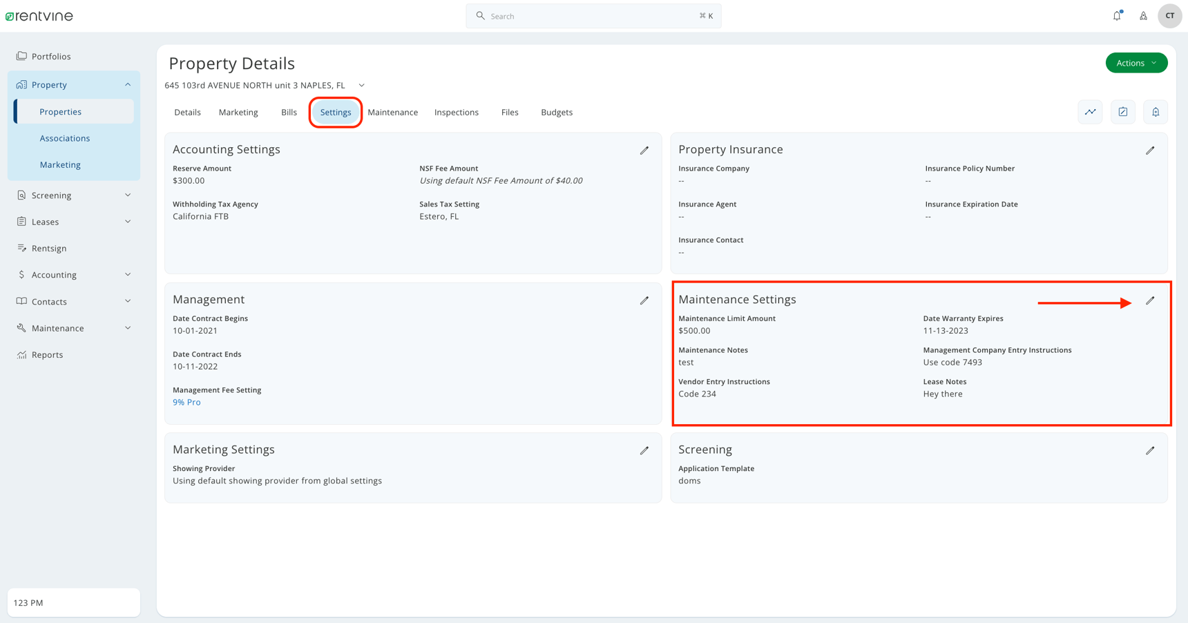This screenshot has width=1188, height=623.
Task: Open the Actions dropdown menu
Action: 1136,62
